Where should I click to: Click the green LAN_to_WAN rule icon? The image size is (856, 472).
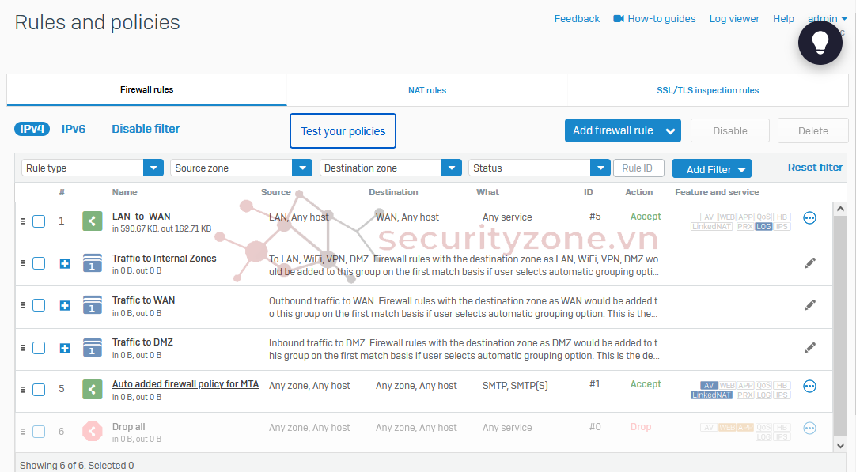[x=93, y=221]
